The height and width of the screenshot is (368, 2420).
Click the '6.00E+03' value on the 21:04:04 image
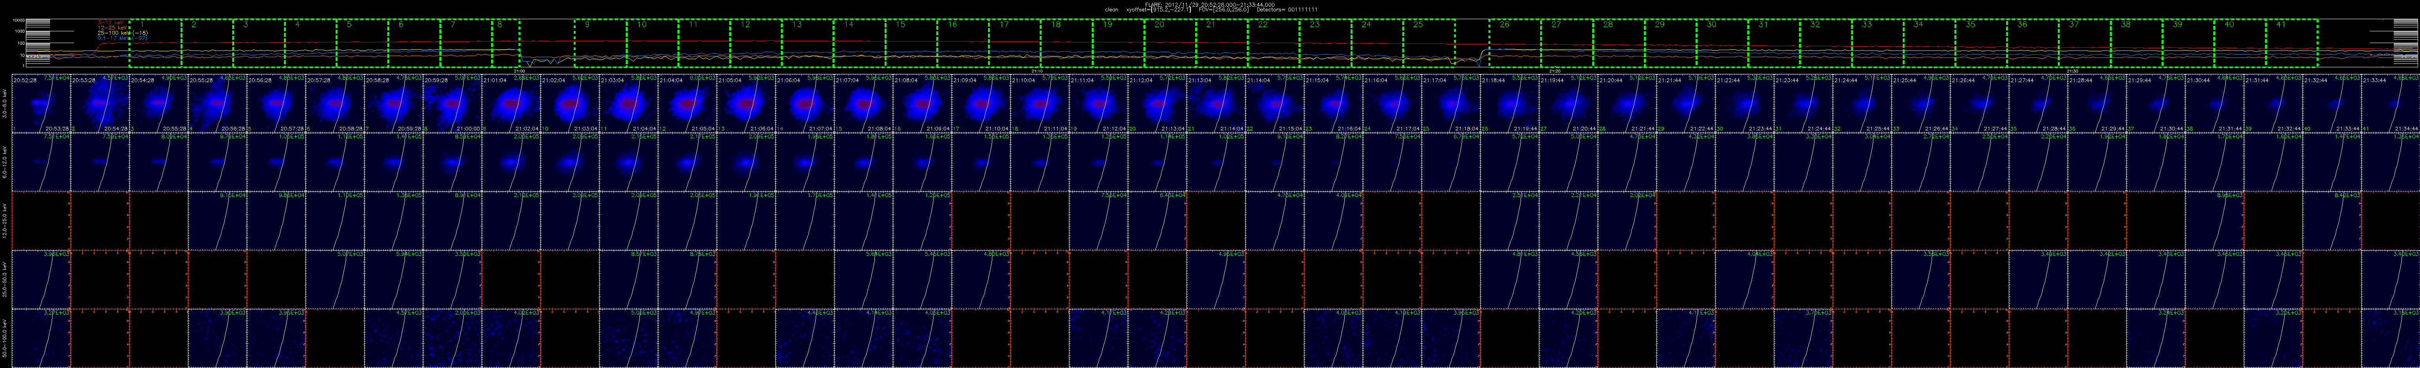[704, 77]
